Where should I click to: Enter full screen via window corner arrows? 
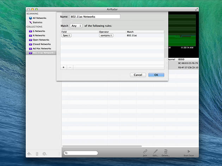[197, 9]
